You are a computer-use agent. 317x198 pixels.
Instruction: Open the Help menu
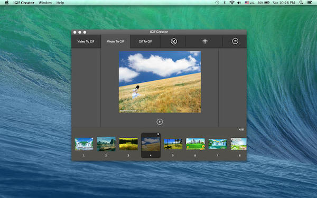point(60,3)
